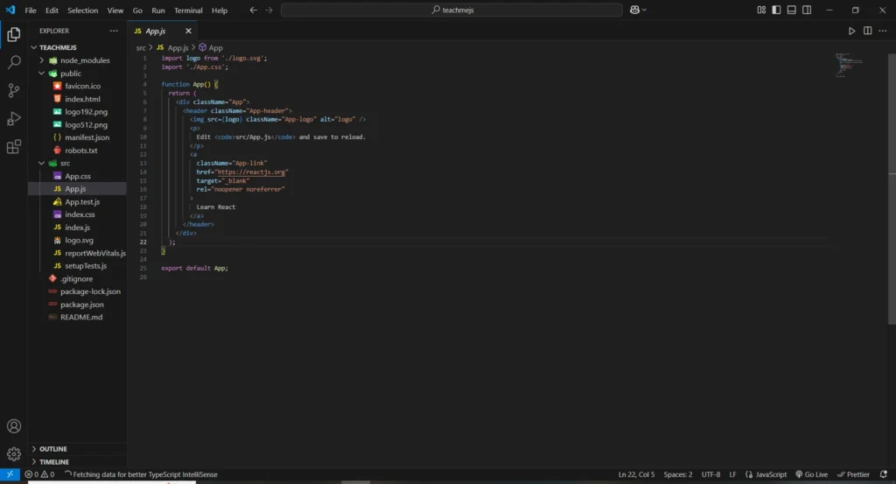Collapse the TEACHMEJS root folder
Image resolution: width=896 pixels, height=484 pixels.
(34, 47)
